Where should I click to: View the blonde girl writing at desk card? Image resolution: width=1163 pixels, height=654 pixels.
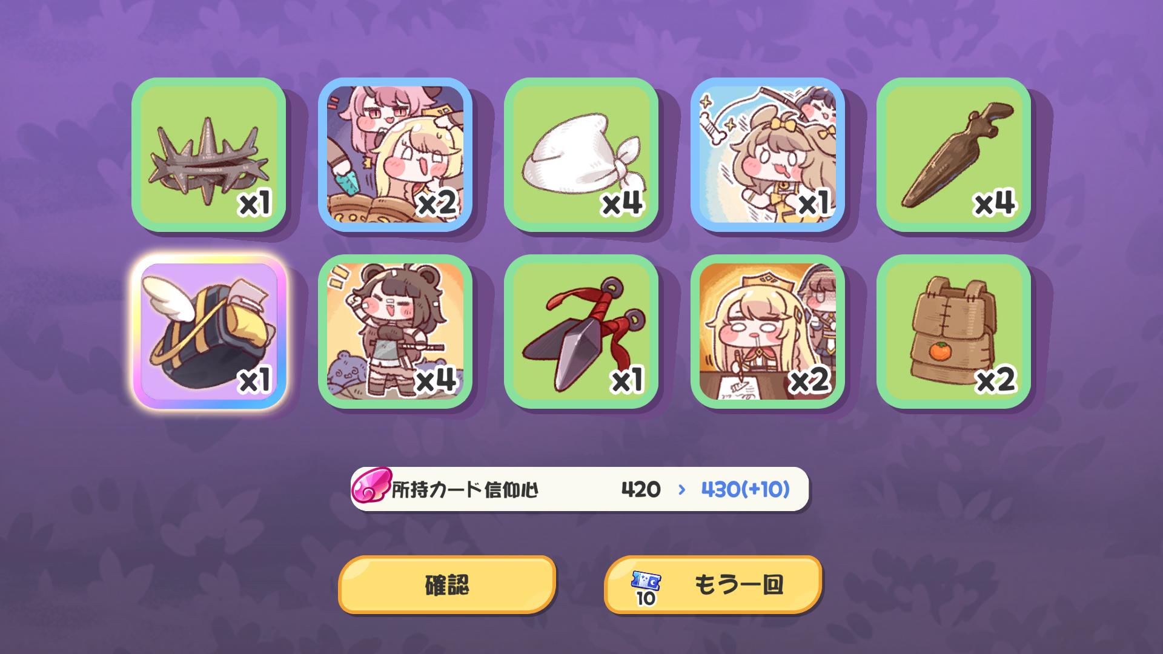(x=767, y=331)
